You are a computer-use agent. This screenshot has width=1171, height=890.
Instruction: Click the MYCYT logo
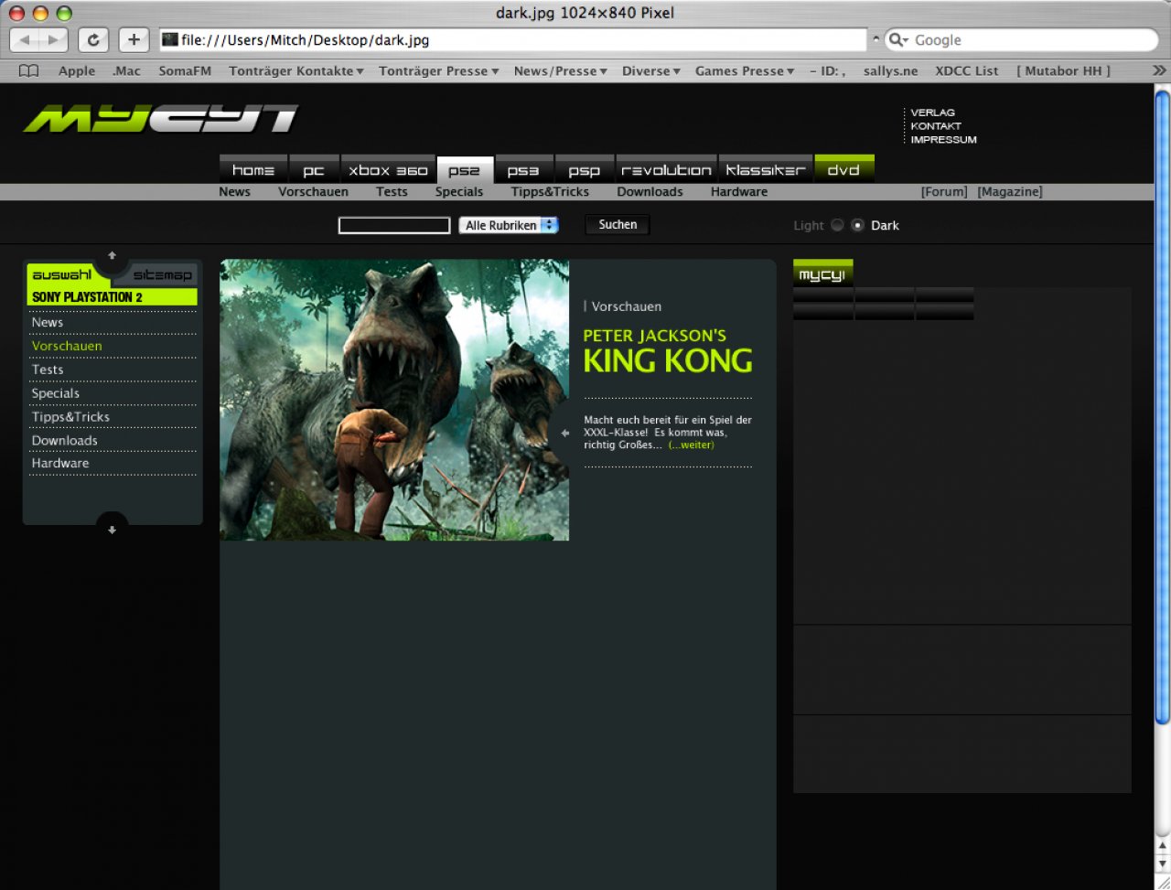[x=161, y=119]
